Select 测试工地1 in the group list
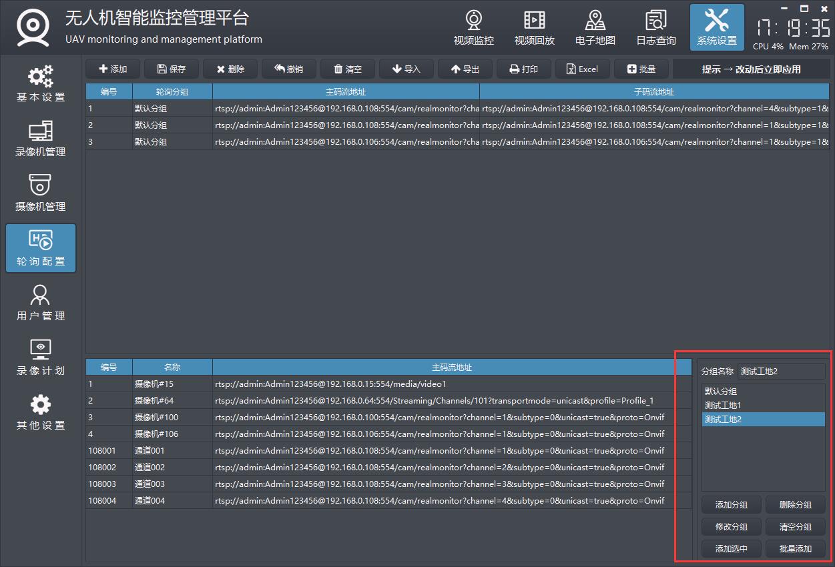 [723, 406]
